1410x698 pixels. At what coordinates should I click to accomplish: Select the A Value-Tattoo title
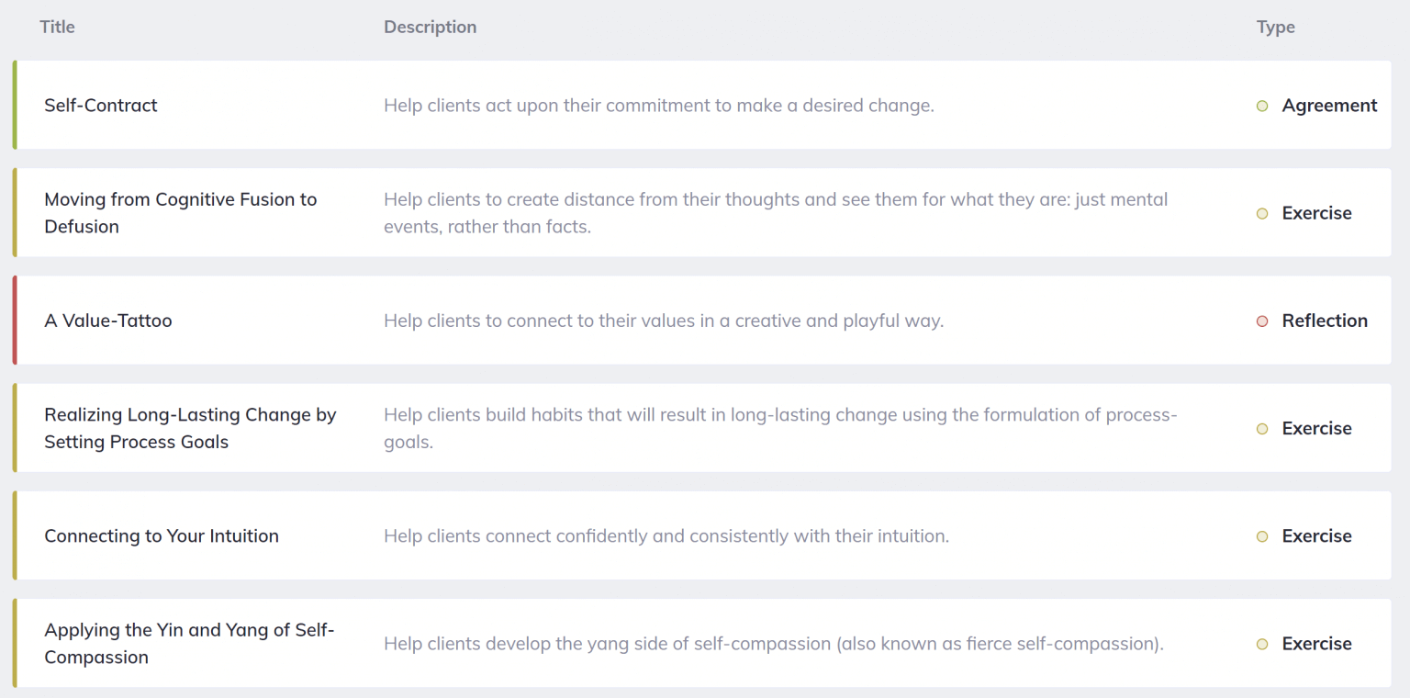[108, 321]
